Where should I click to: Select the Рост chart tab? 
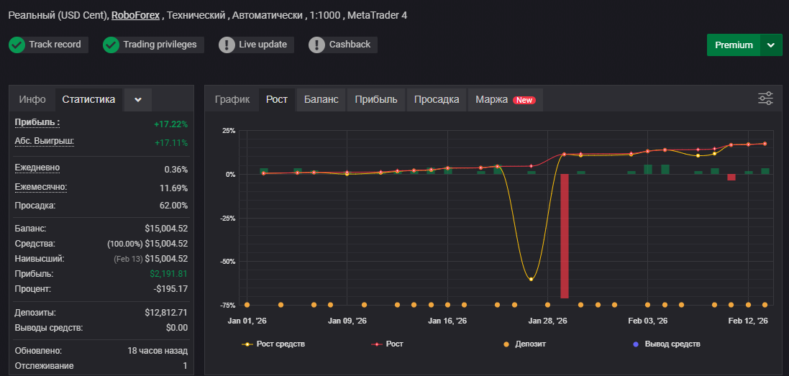pos(277,99)
